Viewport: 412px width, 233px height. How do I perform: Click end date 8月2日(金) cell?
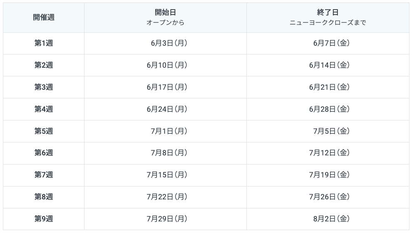pos(331,219)
